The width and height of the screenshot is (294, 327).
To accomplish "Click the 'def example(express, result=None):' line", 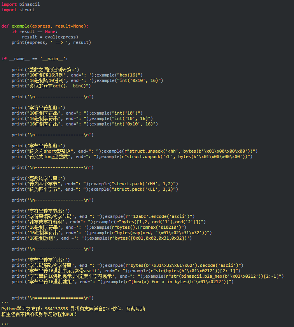I will click(x=45, y=26).
